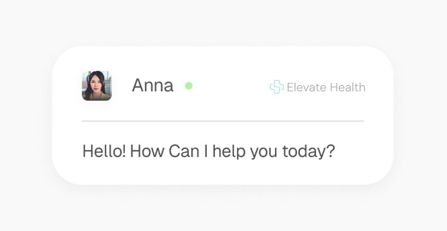
Task: Click the capitalized word Can in the greeting
Action: pos(184,151)
